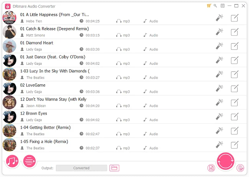The height and width of the screenshot is (177, 249).
Task: Open effects wand for LoveGame
Action: (x=219, y=88)
